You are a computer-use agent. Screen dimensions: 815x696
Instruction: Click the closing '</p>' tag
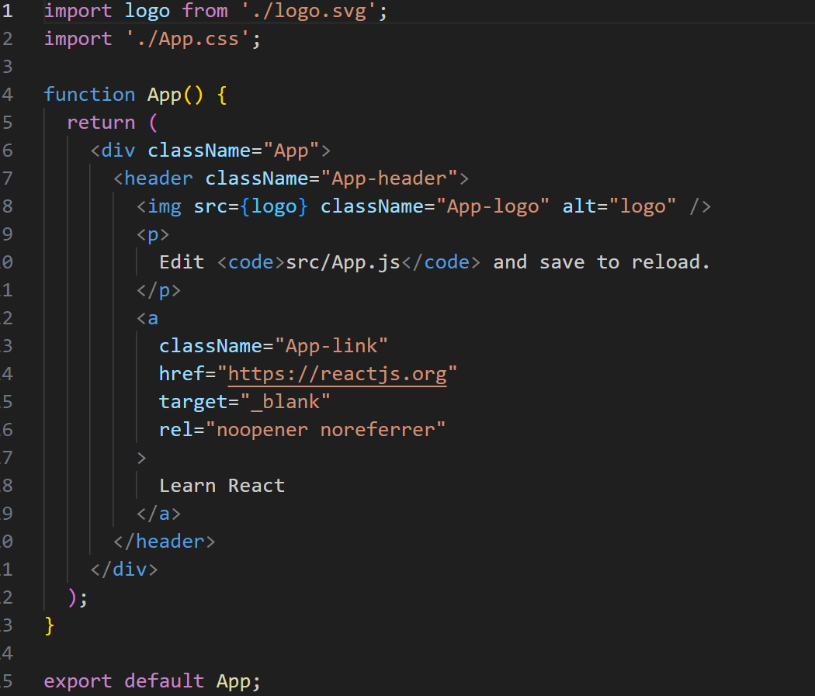(158, 290)
